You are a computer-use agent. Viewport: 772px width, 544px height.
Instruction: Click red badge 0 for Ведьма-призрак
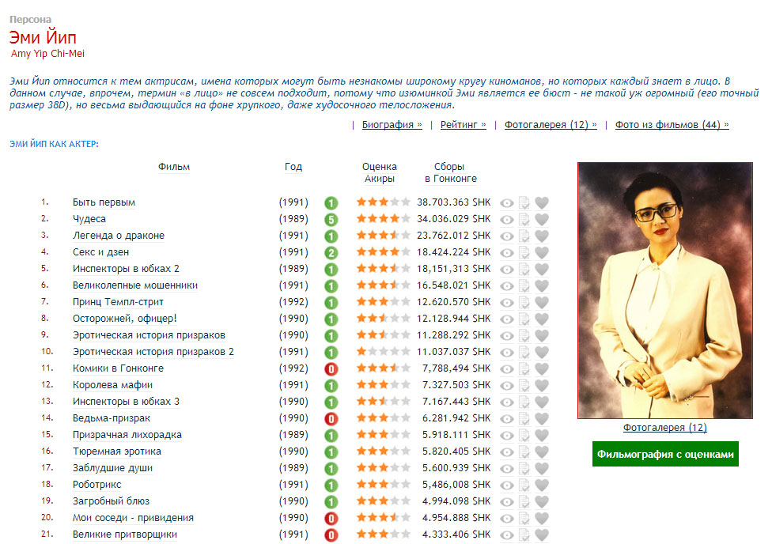[331, 418]
